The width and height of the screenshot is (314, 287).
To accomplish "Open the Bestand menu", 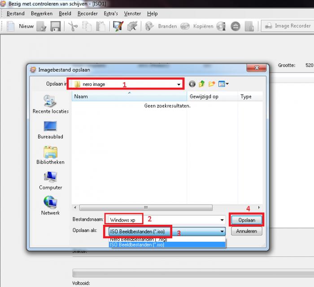I will (x=16, y=13).
